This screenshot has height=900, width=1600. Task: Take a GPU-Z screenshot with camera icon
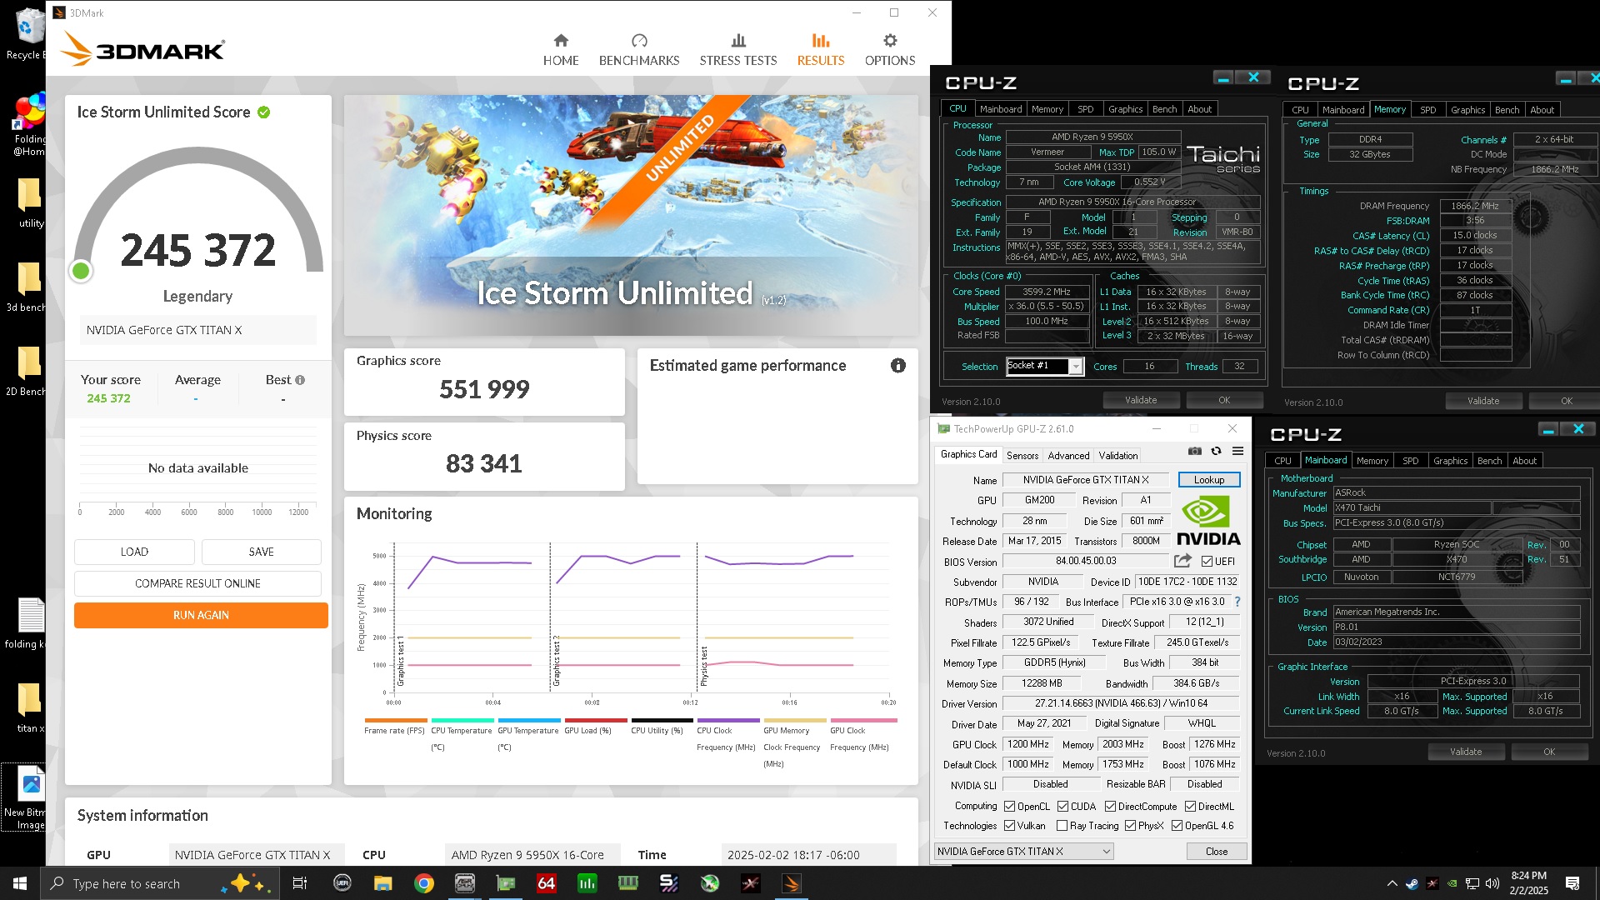pos(1195,451)
